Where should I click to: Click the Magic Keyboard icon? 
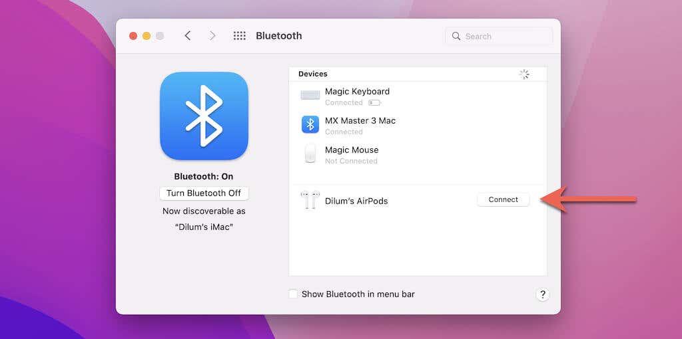310,95
